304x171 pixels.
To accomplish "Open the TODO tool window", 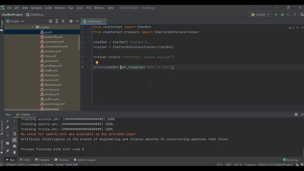I will (25, 160).
